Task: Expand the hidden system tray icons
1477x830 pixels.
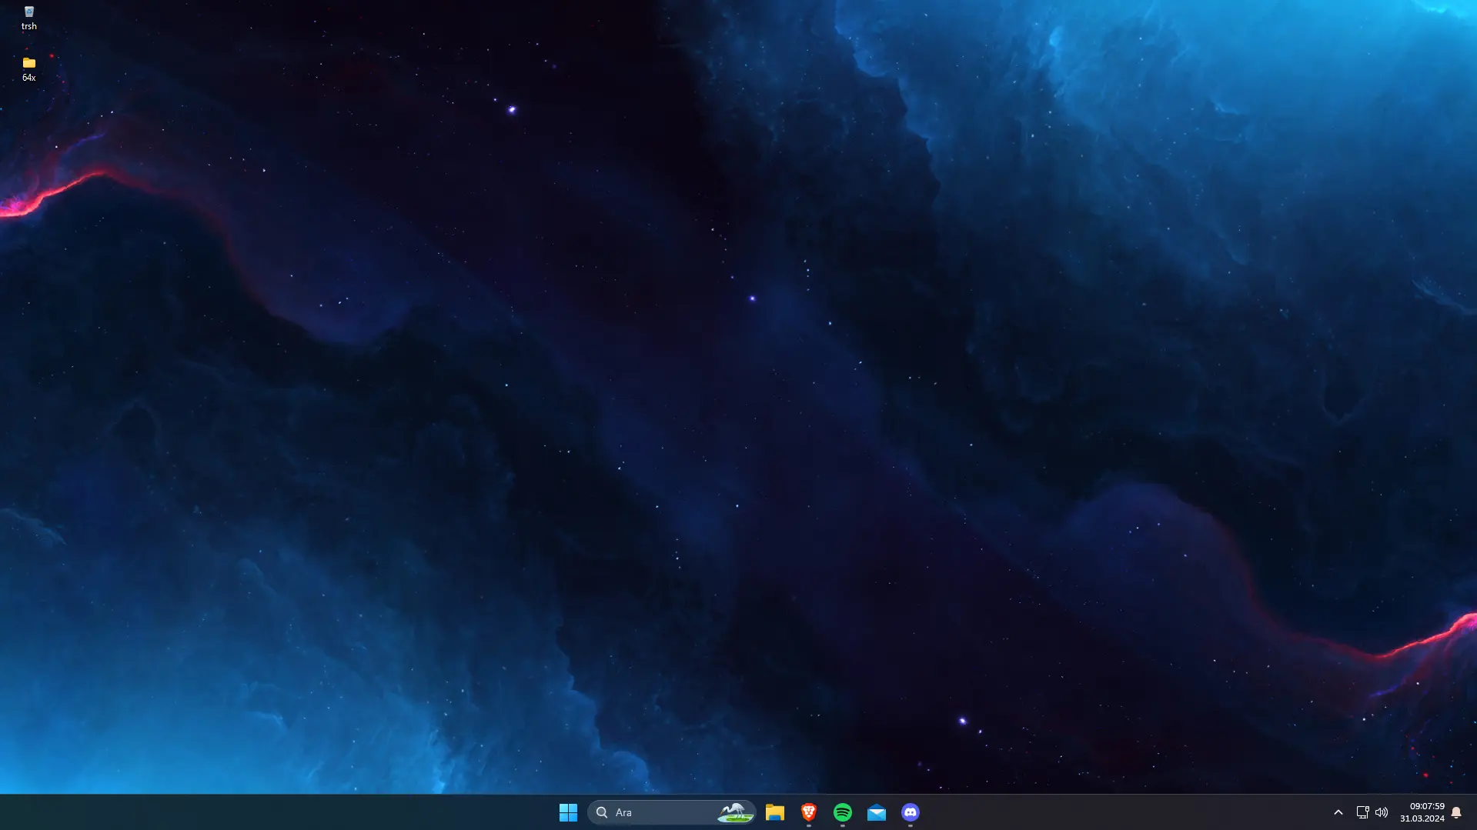Action: (x=1338, y=812)
